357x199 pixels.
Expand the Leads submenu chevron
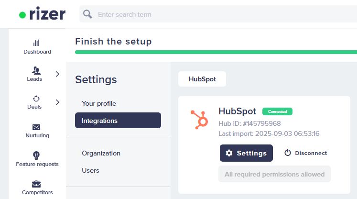click(x=57, y=74)
